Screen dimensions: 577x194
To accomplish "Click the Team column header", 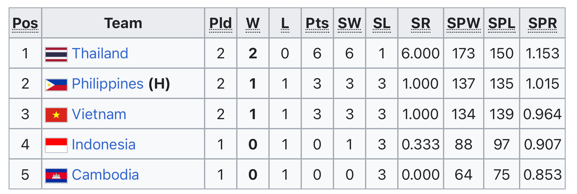I will point(123,23).
